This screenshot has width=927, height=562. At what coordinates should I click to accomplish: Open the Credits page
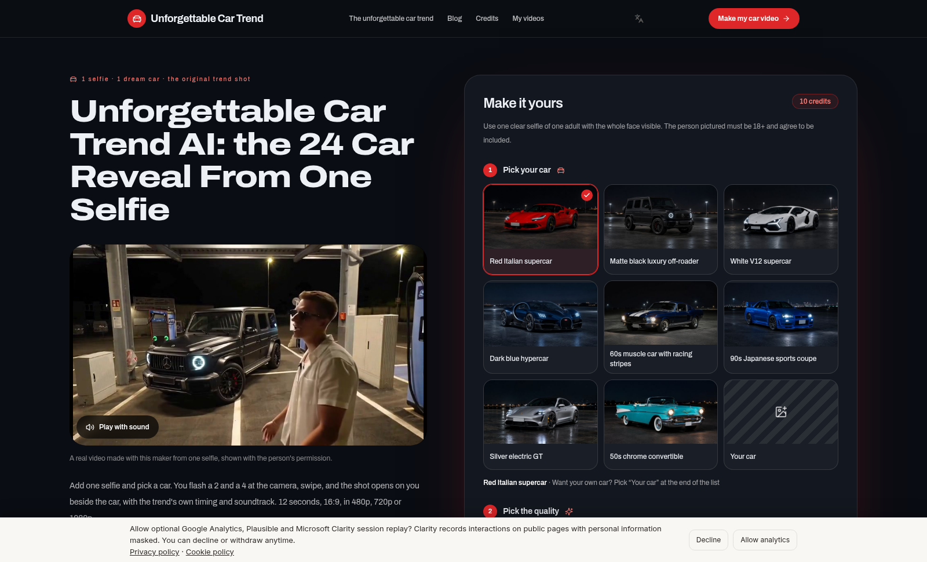[x=487, y=19]
